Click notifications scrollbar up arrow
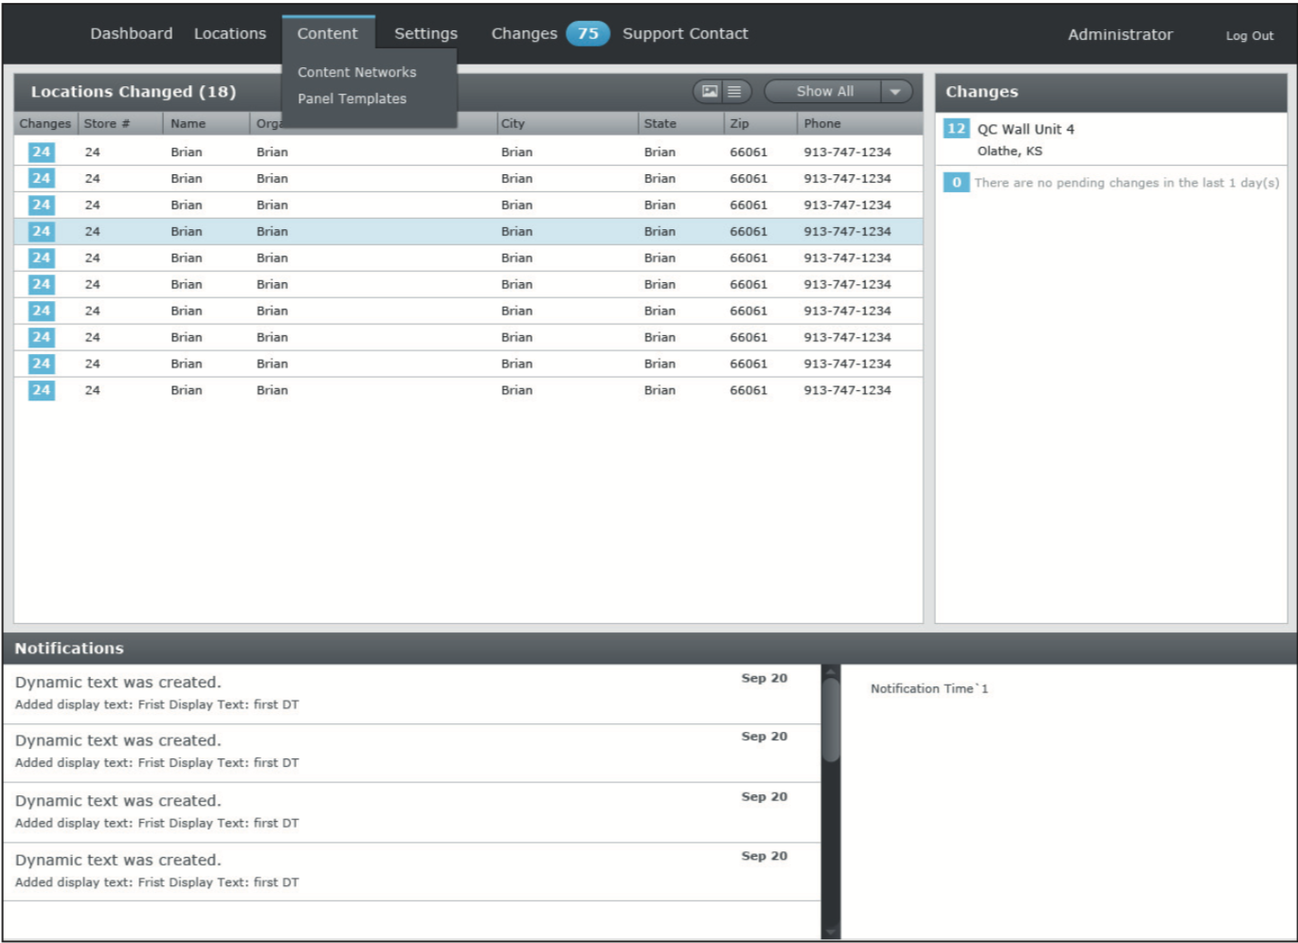Image resolution: width=1298 pixels, height=943 pixels. pos(831,670)
